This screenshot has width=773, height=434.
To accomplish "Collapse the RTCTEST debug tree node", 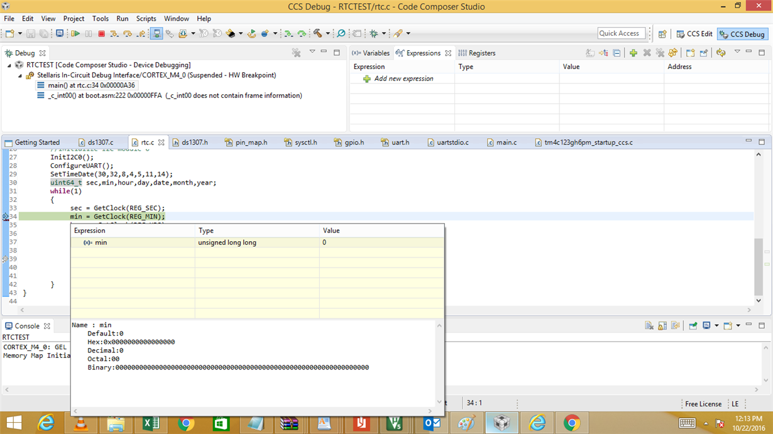I will [9, 65].
